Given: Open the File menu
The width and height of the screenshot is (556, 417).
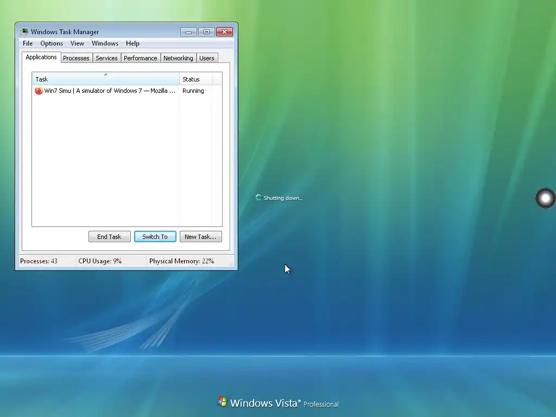Looking at the screenshot, I should coord(28,43).
